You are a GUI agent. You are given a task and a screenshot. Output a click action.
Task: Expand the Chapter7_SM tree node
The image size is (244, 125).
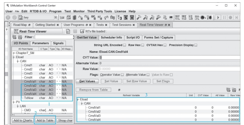point(14,53)
